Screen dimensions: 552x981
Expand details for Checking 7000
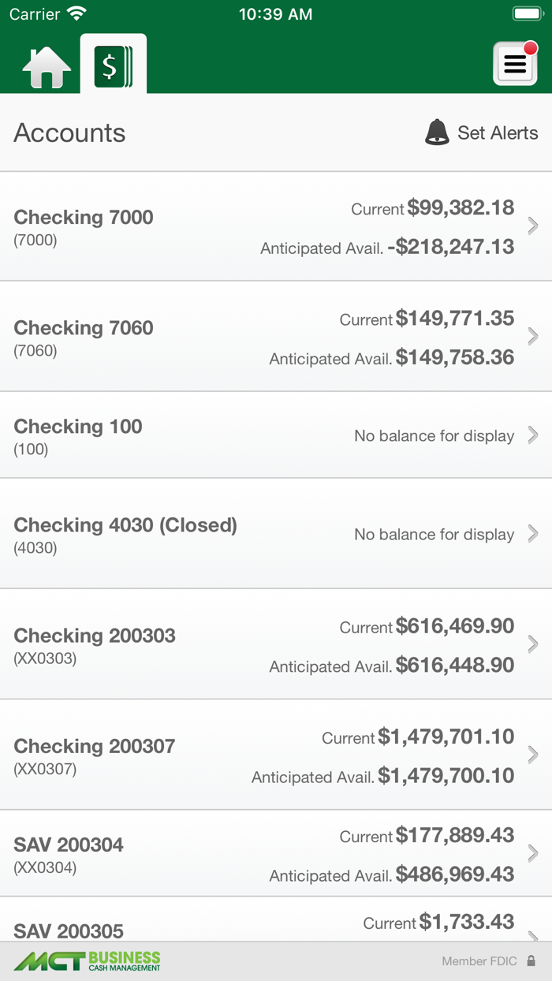click(x=533, y=226)
